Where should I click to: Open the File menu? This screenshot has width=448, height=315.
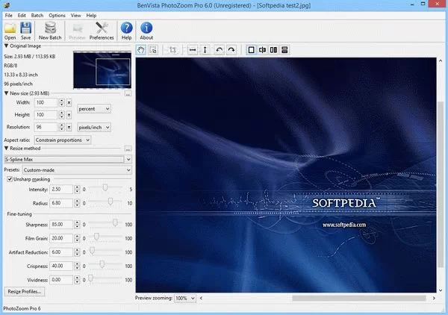coord(8,16)
